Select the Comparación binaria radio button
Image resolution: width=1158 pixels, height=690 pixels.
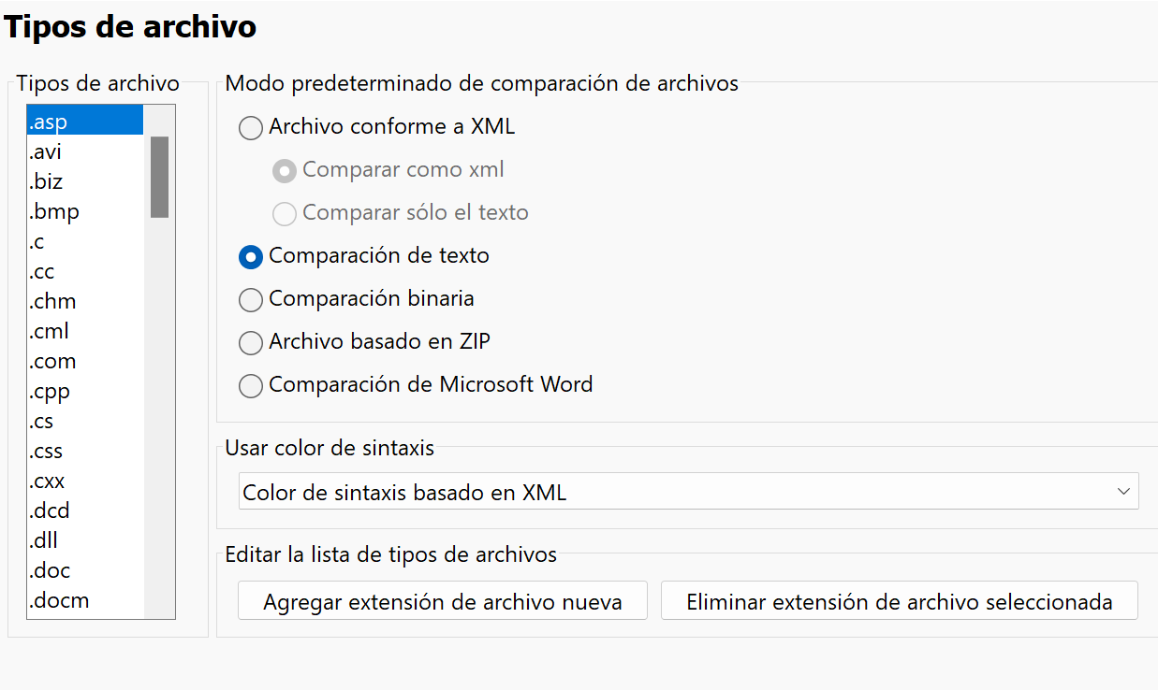pyautogui.click(x=251, y=299)
